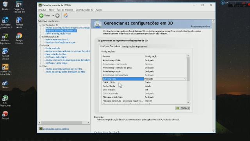The width and height of the screenshot is (250, 141).
Task: Open the Configurações 3D menu
Action: point(84,10)
